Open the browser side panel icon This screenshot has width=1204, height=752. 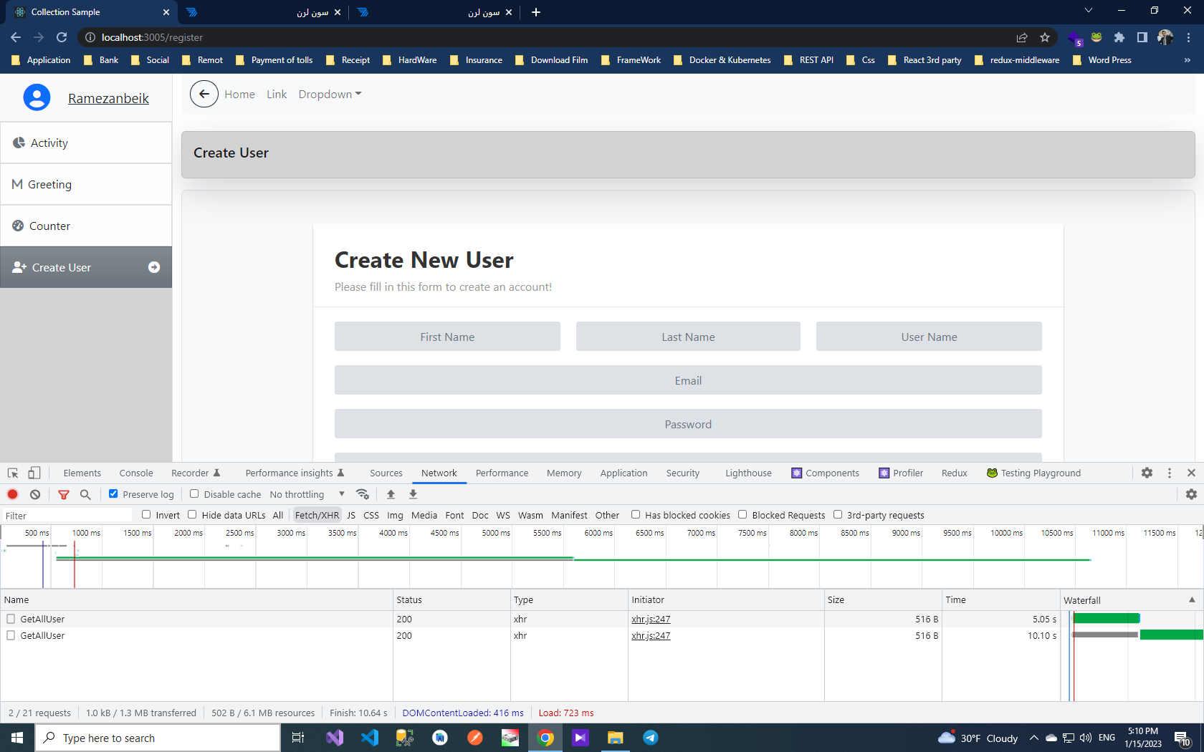pyautogui.click(x=1142, y=37)
